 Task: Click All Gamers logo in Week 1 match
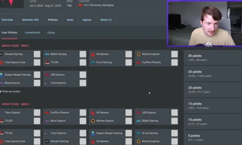point(93,54)
